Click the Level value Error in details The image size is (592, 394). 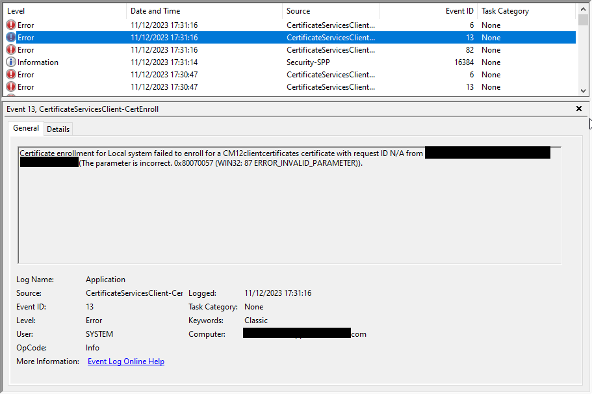[94, 321]
